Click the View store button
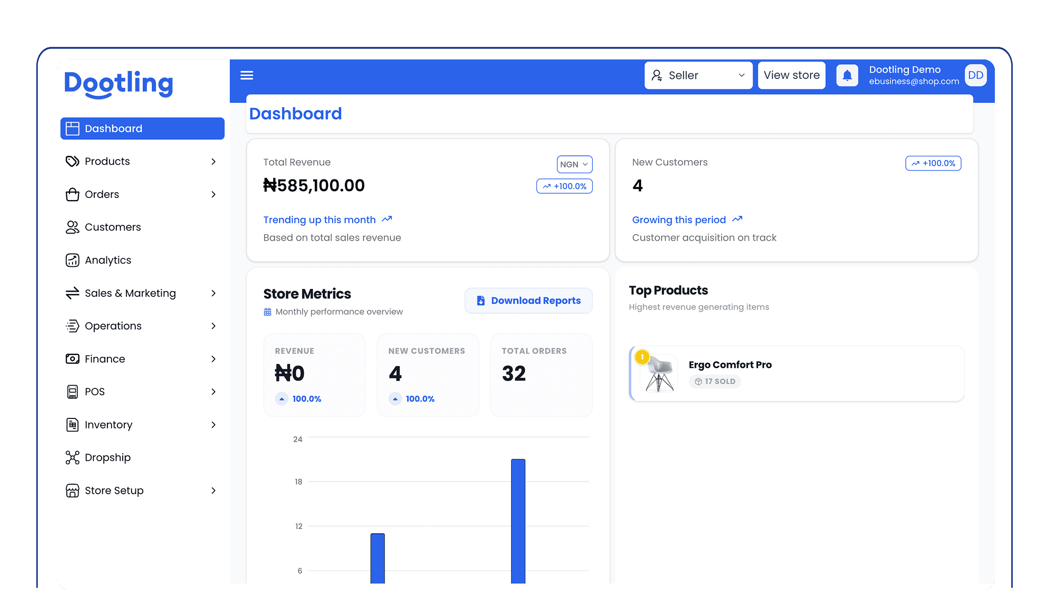The width and height of the screenshot is (1047, 590). (791, 75)
